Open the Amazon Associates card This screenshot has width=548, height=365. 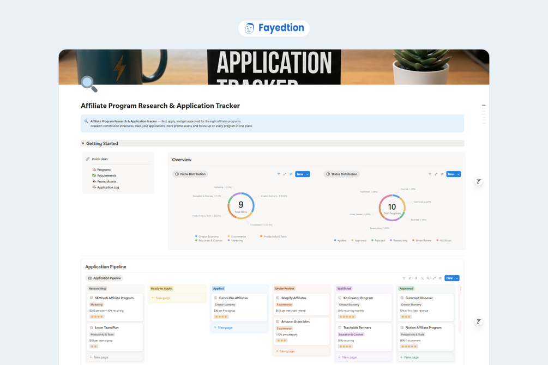point(301,331)
